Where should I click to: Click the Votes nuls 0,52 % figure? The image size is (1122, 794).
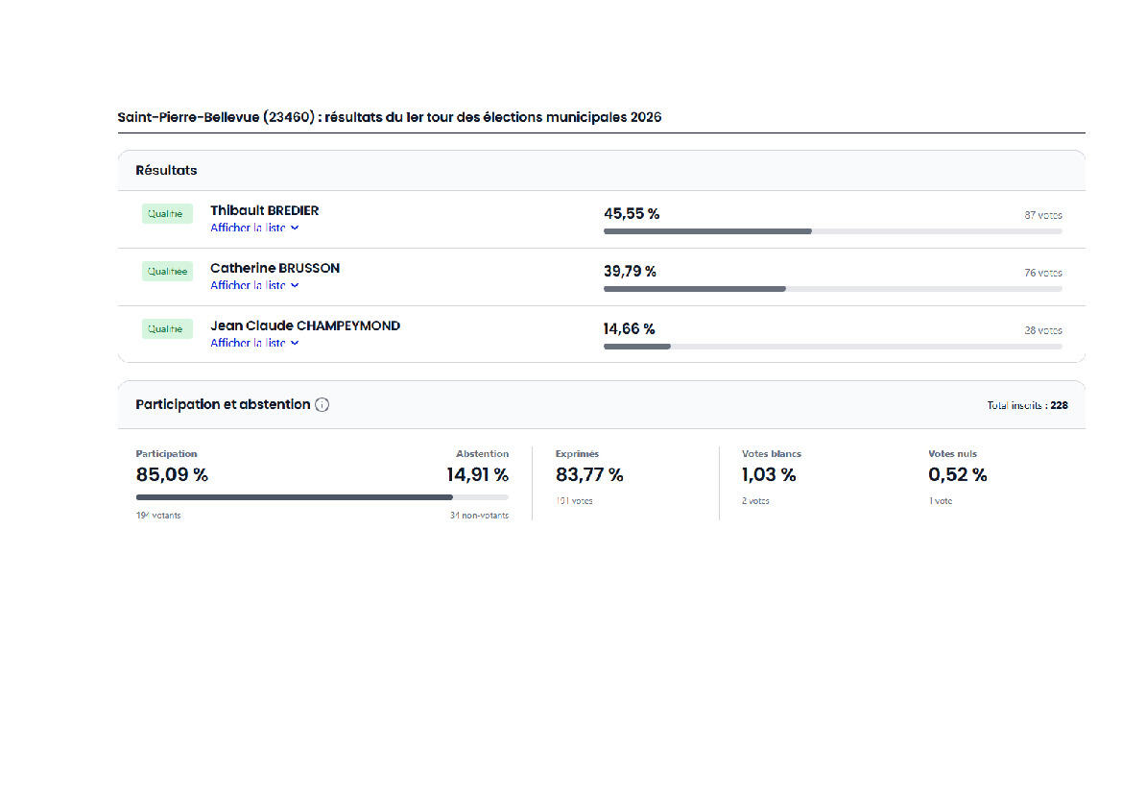click(x=957, y=474)
